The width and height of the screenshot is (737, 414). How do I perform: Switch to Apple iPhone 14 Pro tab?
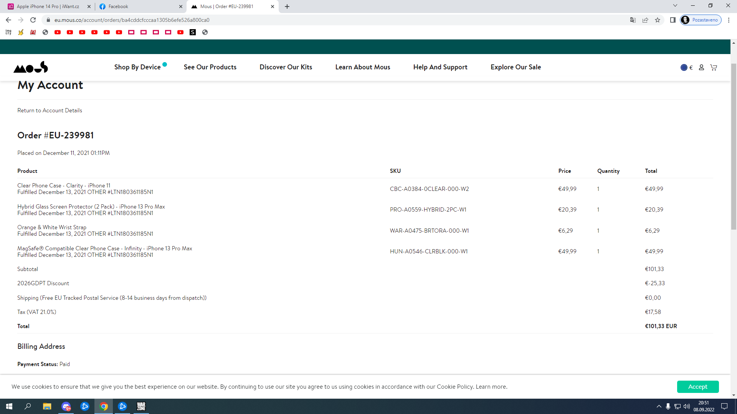pos(48,7)
